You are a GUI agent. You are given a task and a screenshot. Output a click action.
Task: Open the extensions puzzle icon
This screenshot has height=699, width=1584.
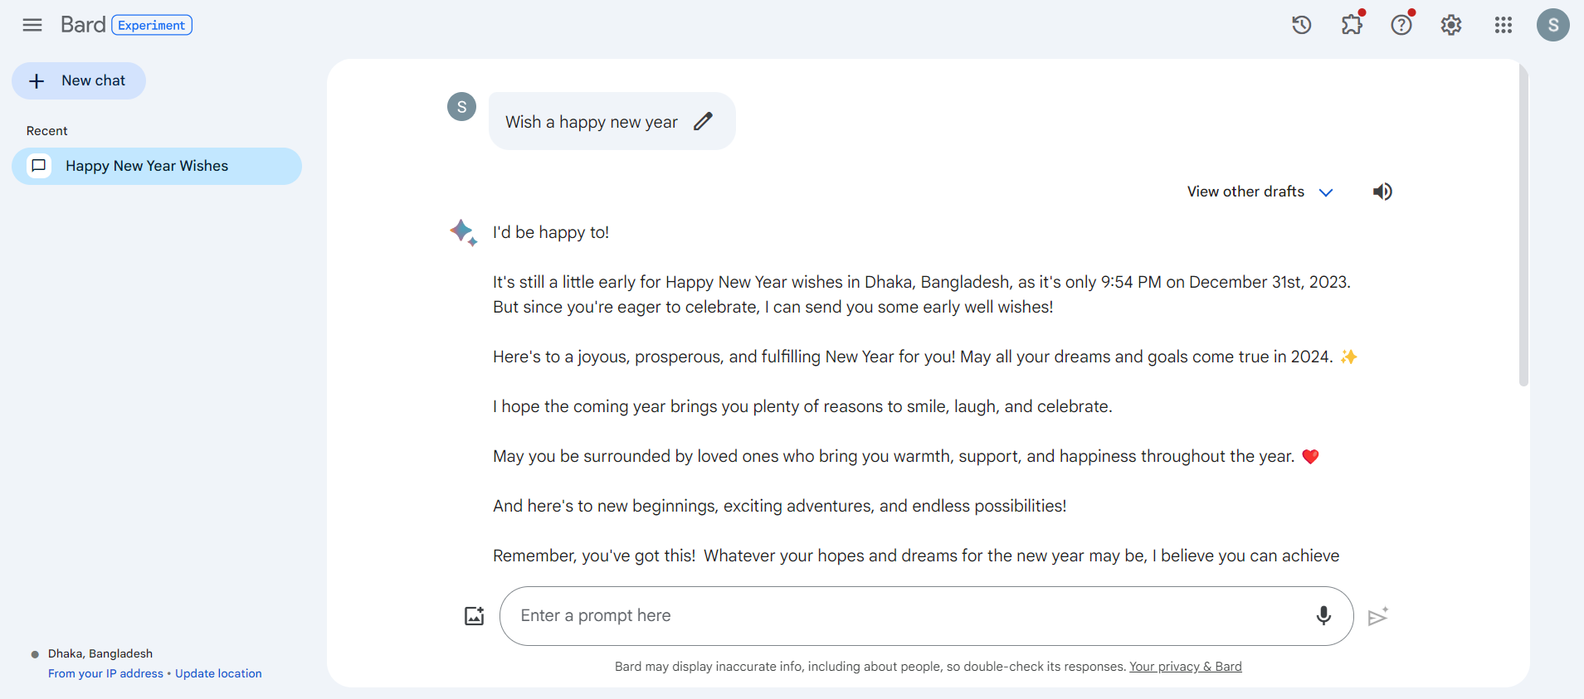(x=1352, y=25)
